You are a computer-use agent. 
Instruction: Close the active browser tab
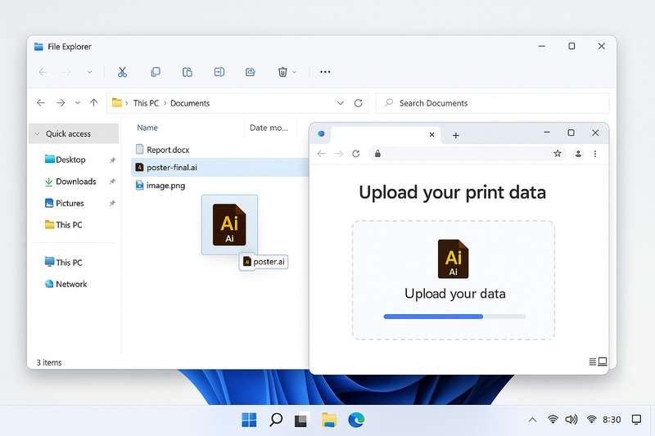[x=432, y=134]
